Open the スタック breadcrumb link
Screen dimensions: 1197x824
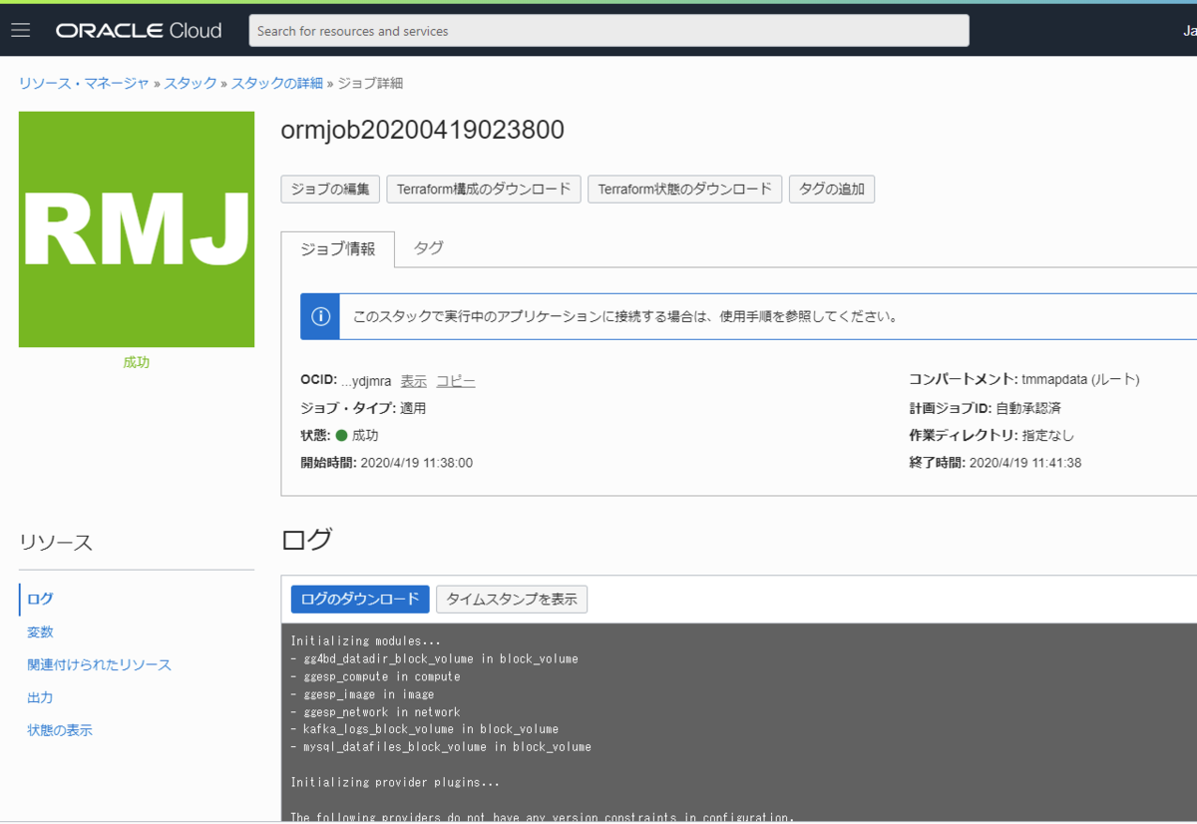tap(191, 83)
